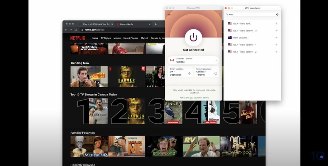
Task: Click the netflix.com/browse address bar
Action: pyautogui.click(x=122, y=30)
